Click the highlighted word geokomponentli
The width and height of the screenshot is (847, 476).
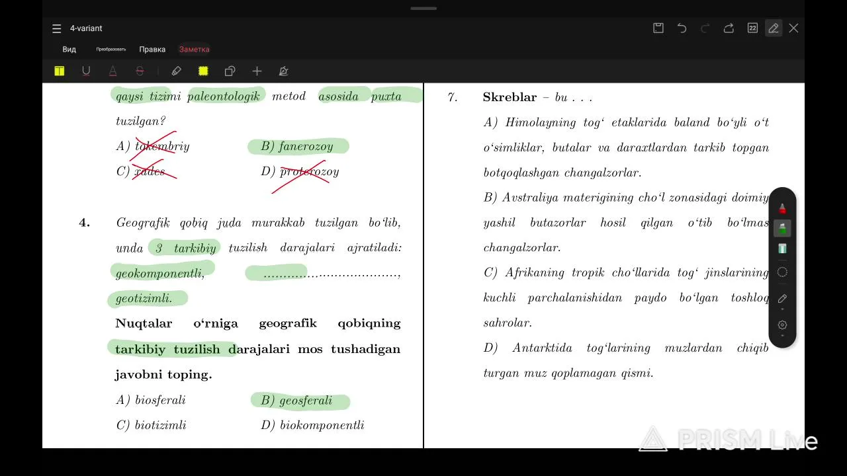(160, 273)
